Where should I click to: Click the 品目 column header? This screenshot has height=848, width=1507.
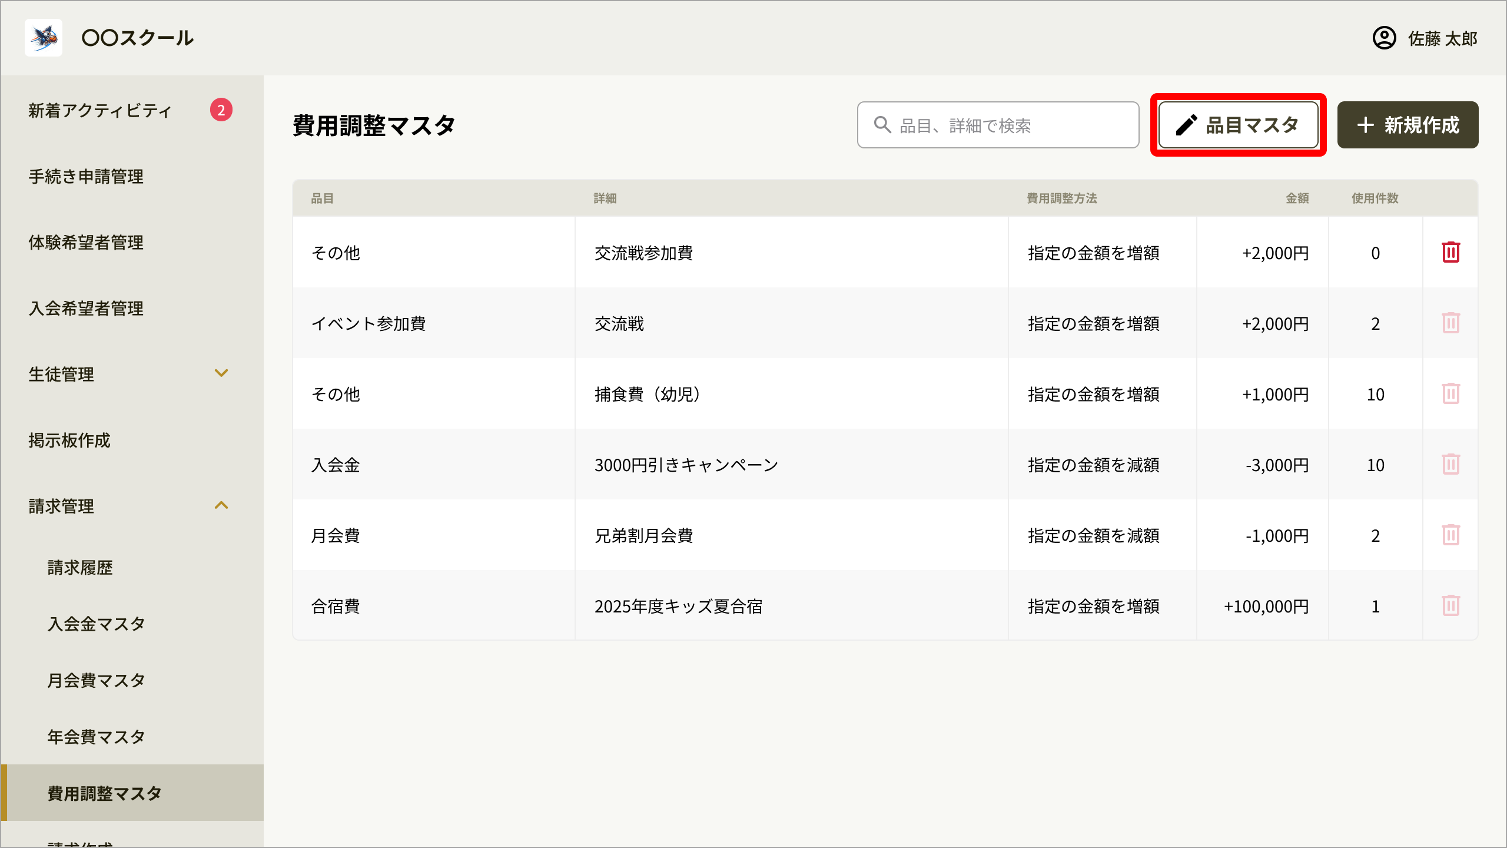tap(323, 198)
